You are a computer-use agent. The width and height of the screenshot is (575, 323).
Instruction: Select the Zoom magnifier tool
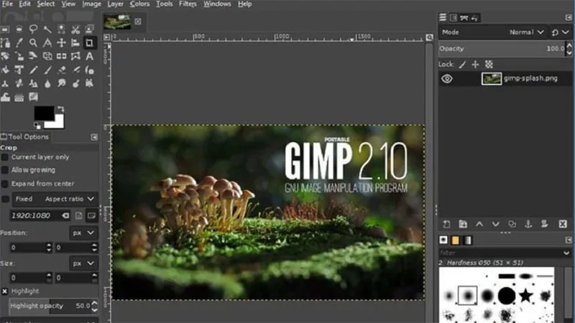click(x=33, y=42)
